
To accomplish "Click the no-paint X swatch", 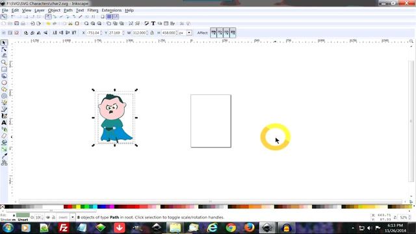I will pos(3,207).
